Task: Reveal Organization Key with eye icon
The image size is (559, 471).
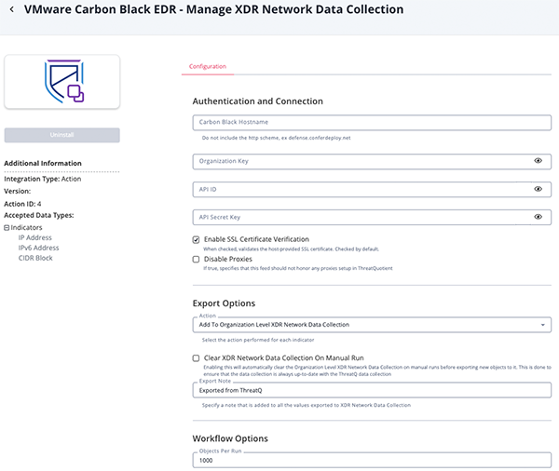Action: [538, 161]
